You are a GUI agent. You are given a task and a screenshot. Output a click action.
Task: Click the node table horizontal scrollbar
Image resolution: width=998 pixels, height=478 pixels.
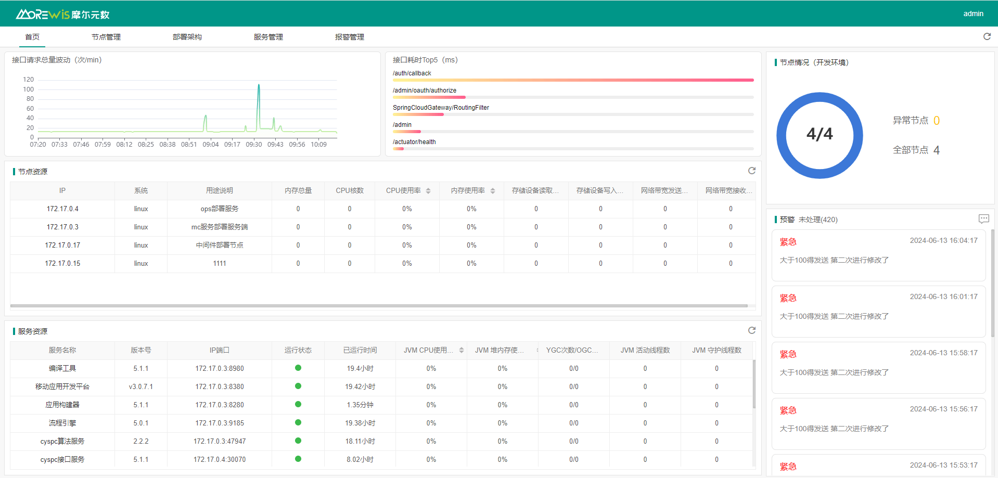coord(379,306)
